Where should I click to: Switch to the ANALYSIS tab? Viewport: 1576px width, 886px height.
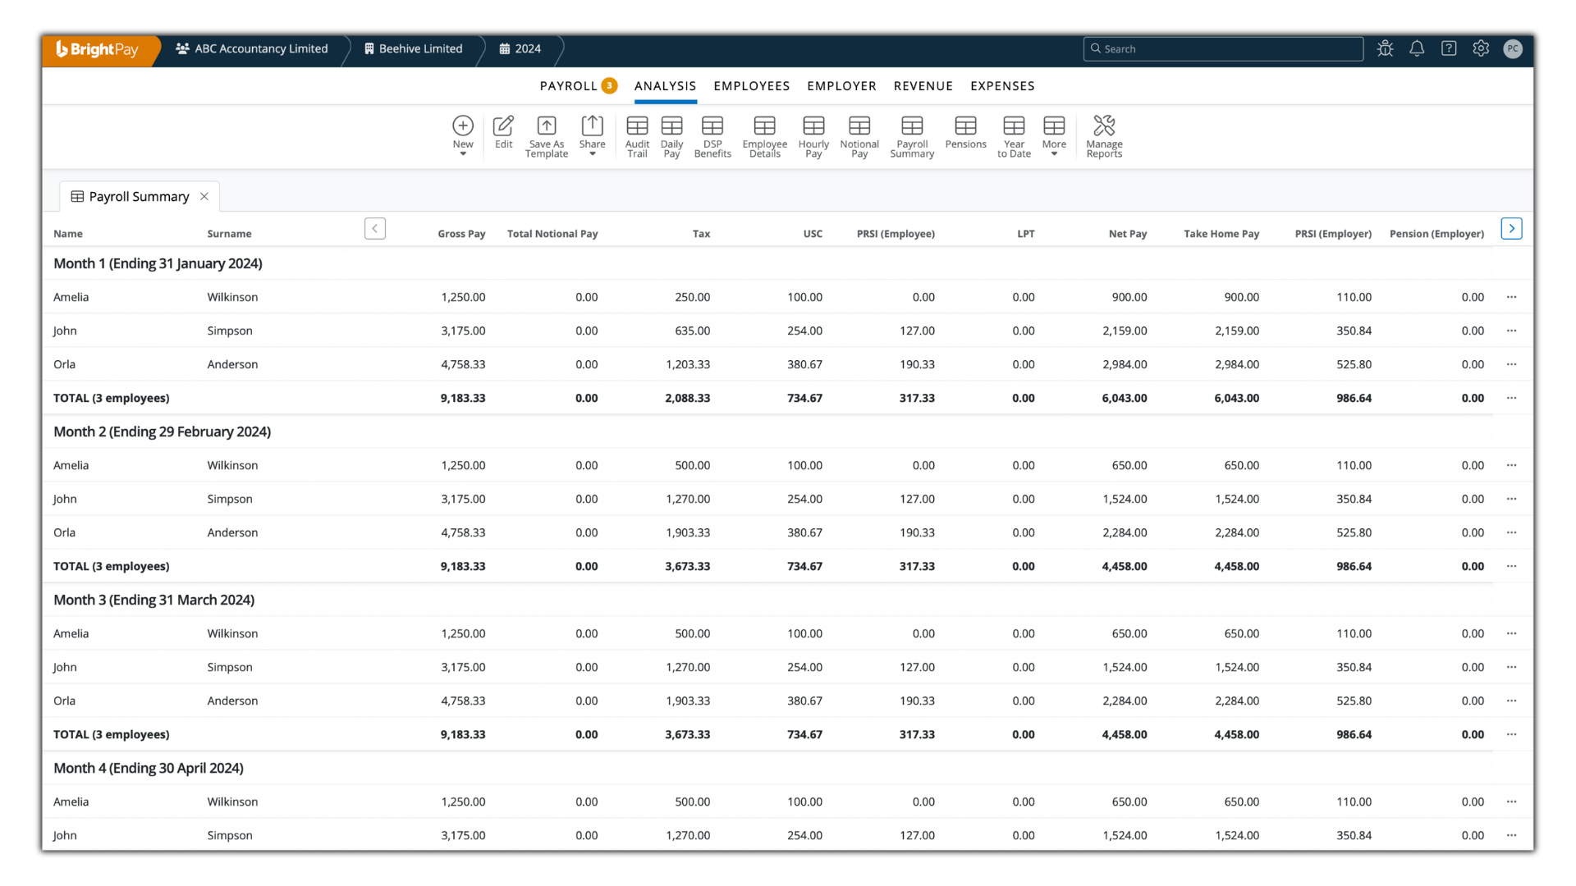coord(665,86)
